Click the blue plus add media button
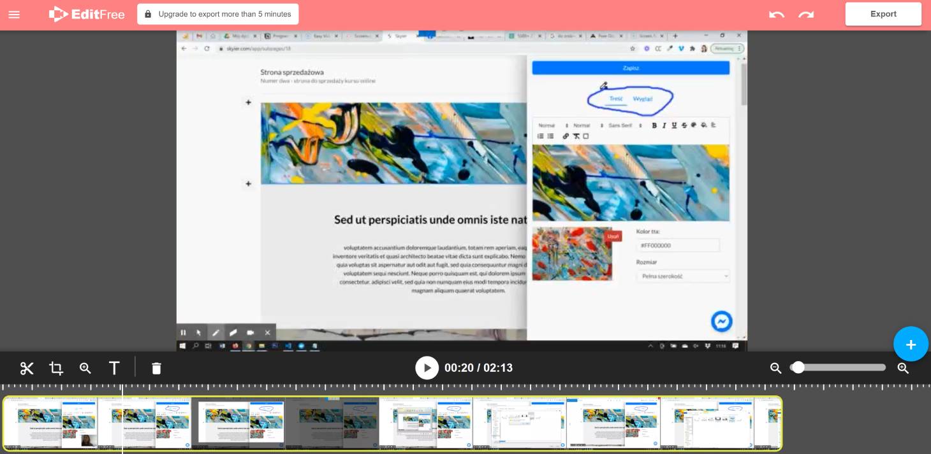 pyautogui.click(x=911, y=344)
